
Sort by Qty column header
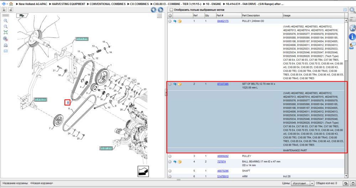(x=210, y=16)
